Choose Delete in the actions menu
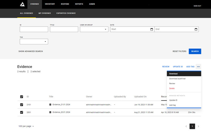This screenshot has width=211, height=132. click(184, 88)
